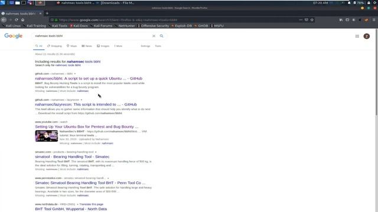Open nahamsec/lazyrecon GitHub result
Screen dimensions: 378x212
tap(86, 104)
